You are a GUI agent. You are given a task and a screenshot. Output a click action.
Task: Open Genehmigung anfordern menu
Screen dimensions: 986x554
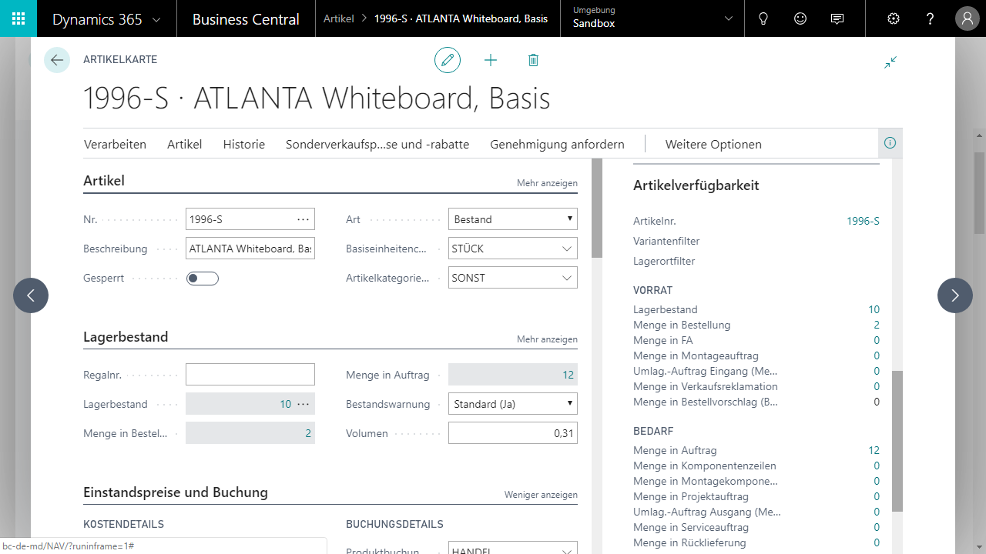(558, 144)
